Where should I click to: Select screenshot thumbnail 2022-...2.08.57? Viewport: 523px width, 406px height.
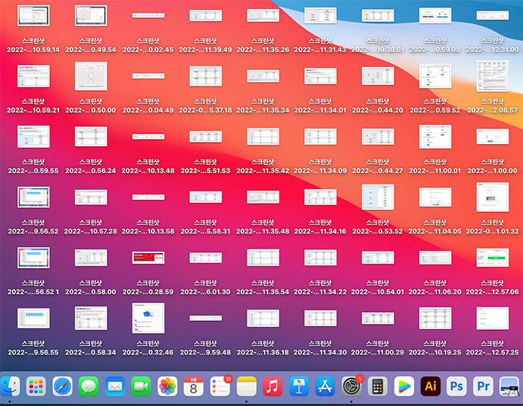[x=492, y=76]
